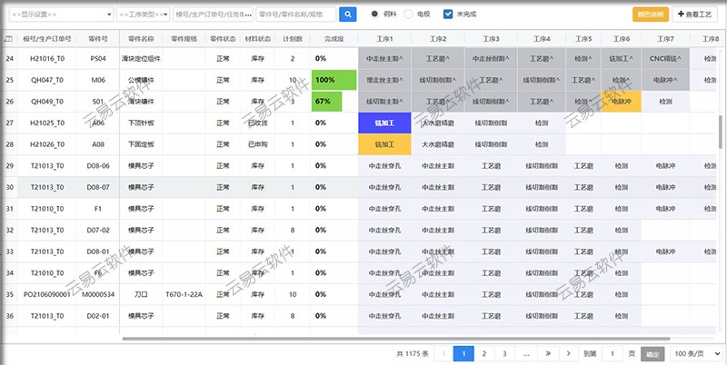The height and width of the screenshot is (365, 727).
Task: Click part name 刀口
Action: [x=141, y=294]
